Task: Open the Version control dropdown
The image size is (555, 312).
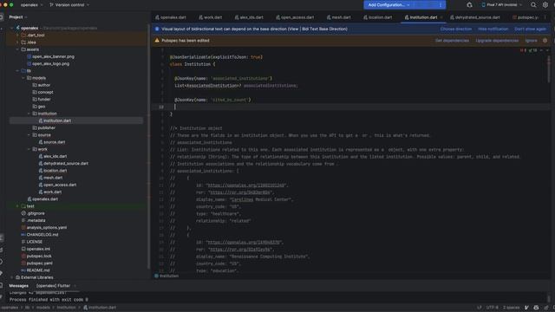Action: [69, 5]
